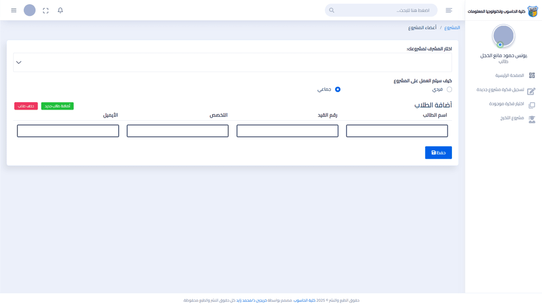This screenshot has height=305, width=542.
Task: Select the فردي radio option
Action: pyautogui.click(x=449, y=89)
